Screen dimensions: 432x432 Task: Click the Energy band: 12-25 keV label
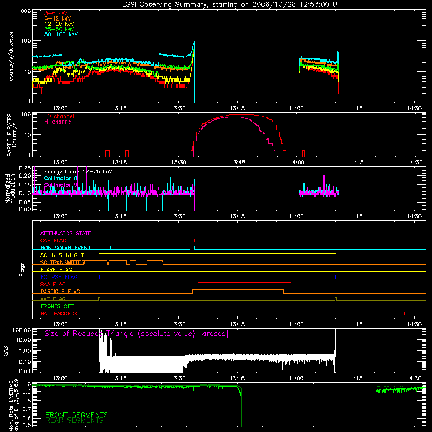(78, 172)
